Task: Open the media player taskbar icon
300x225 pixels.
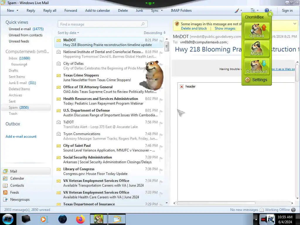Action: point(43,219)
